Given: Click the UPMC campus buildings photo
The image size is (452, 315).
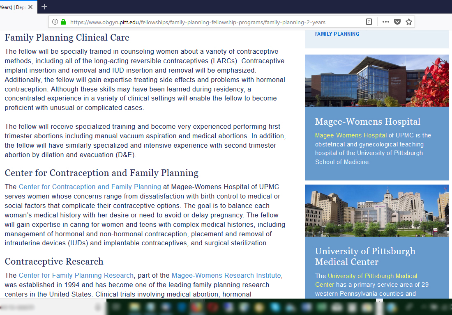Looking at the screenshot, I should (x=377, y=210).
